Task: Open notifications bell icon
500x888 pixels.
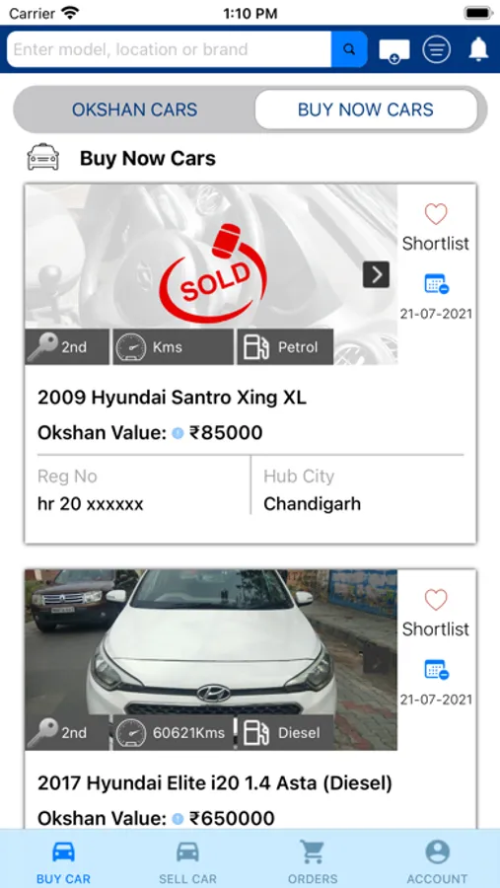Action: [478, 49]
